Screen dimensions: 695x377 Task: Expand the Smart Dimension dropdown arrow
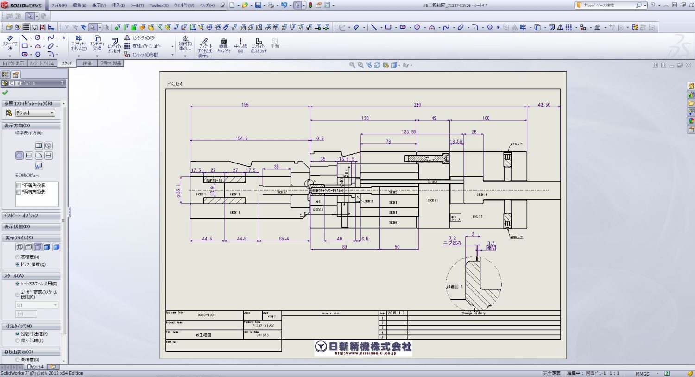[x=10, y=56]
